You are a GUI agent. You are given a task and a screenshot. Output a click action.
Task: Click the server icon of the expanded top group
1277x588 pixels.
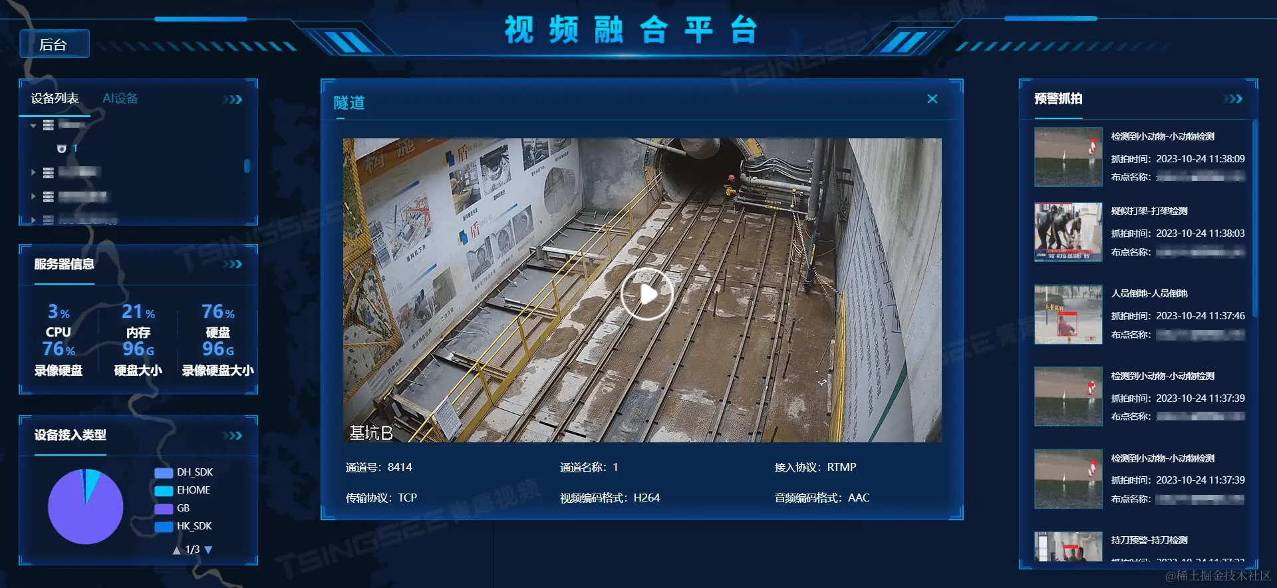(x=49, y=124)
